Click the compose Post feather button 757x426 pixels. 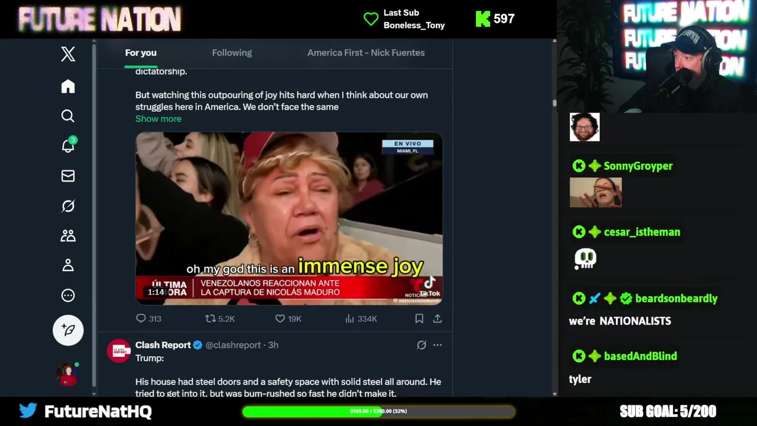(x=68, y=330)
